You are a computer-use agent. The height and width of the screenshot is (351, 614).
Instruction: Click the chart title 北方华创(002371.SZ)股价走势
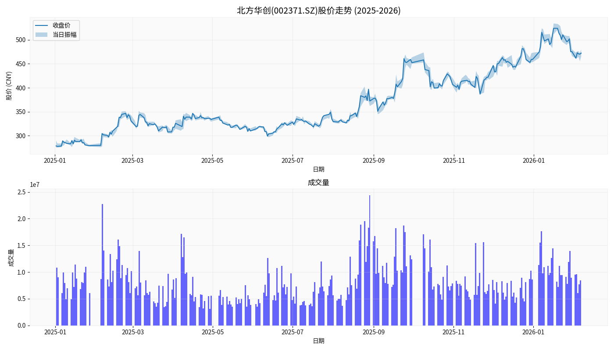click(x=318, y=11)
